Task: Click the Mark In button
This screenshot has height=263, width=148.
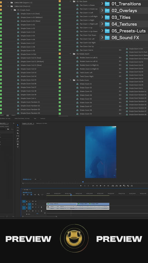Action: click(x=85, y=186)
